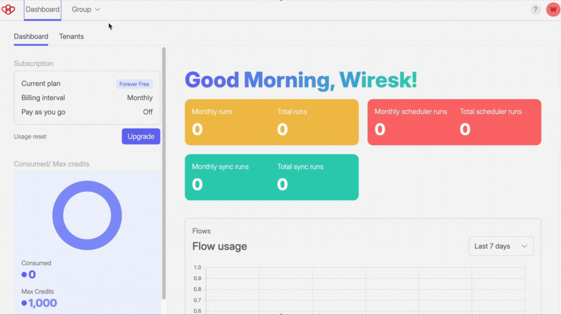
Task: Click the Total scheduler runs value
Action: pyautogui.click(x=465, y=129)
